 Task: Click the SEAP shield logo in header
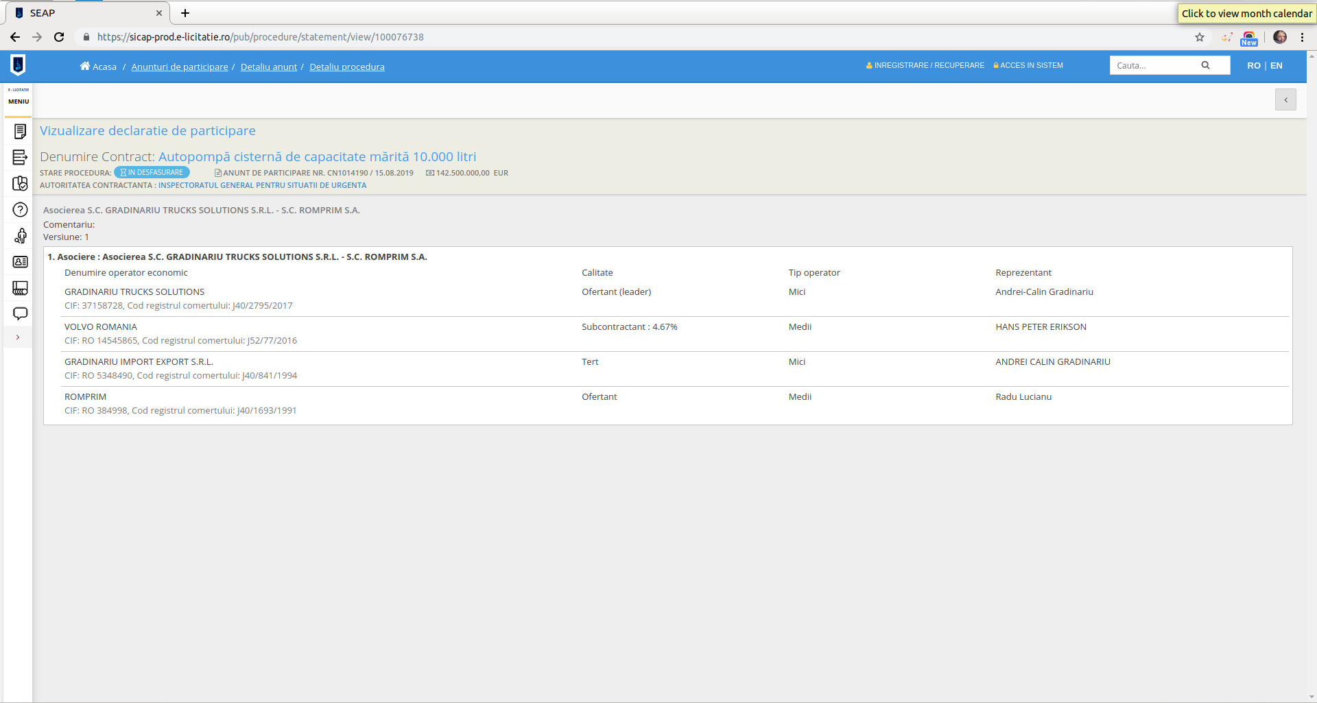pos(18,65)
